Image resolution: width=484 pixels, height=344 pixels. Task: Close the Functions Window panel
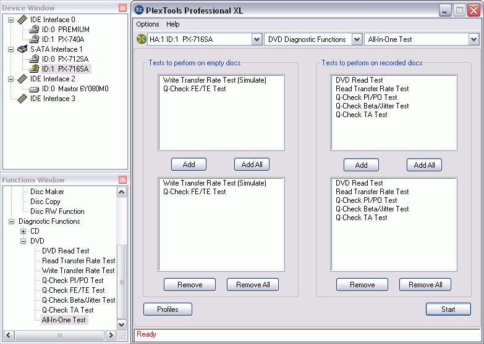[x=122, y=179]
